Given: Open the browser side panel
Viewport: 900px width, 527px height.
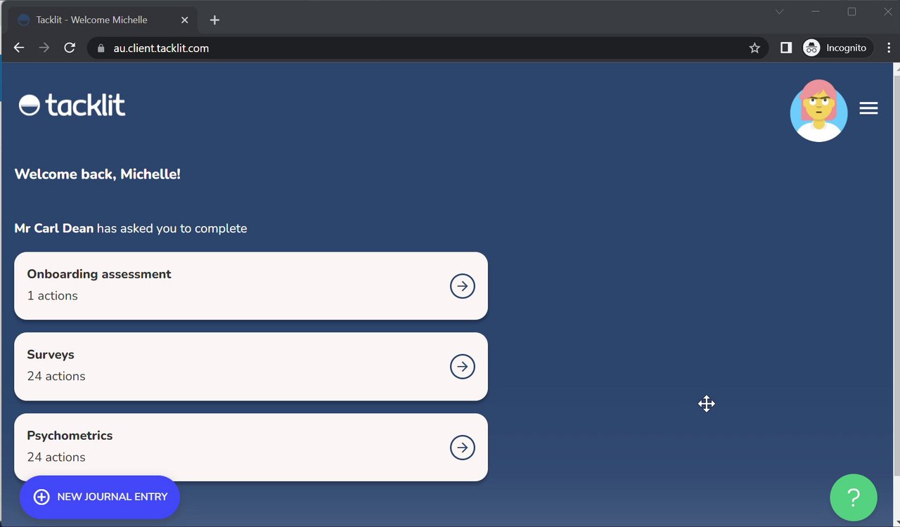Looking at the screenshot, I should click(x=786, y=48).
